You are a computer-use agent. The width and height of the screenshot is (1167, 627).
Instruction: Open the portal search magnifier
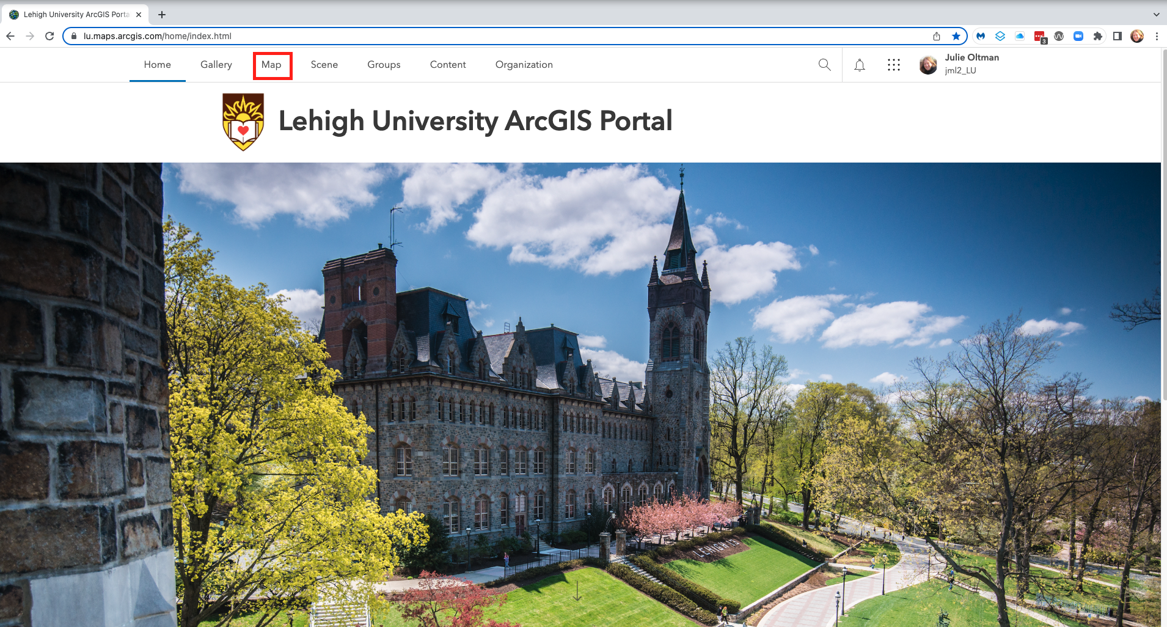pos(824,65)
